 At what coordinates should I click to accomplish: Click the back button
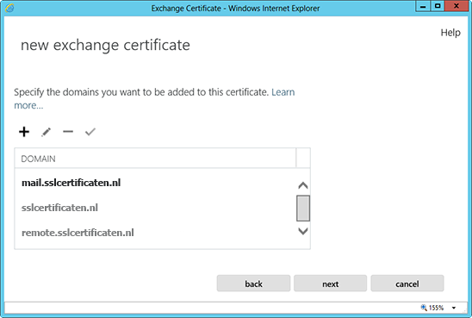coord(253,284)
